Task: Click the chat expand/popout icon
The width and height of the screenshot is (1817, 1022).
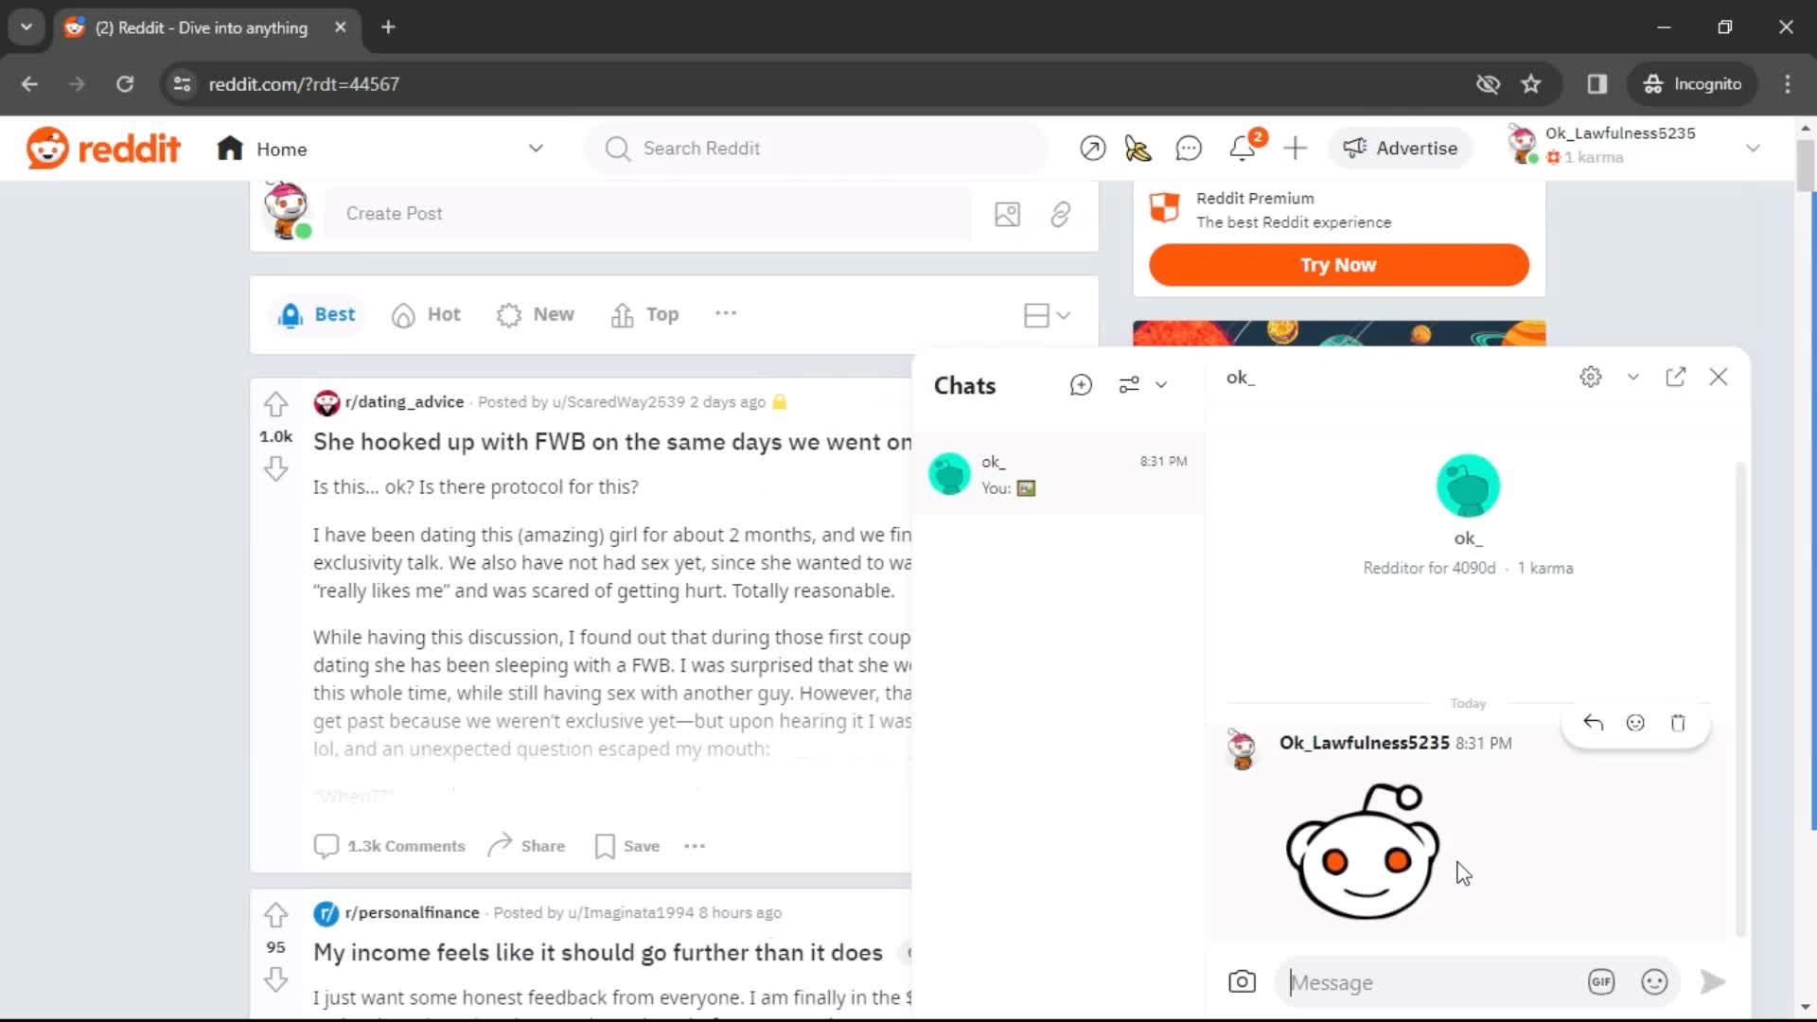Action: (x=1676, y=377)
